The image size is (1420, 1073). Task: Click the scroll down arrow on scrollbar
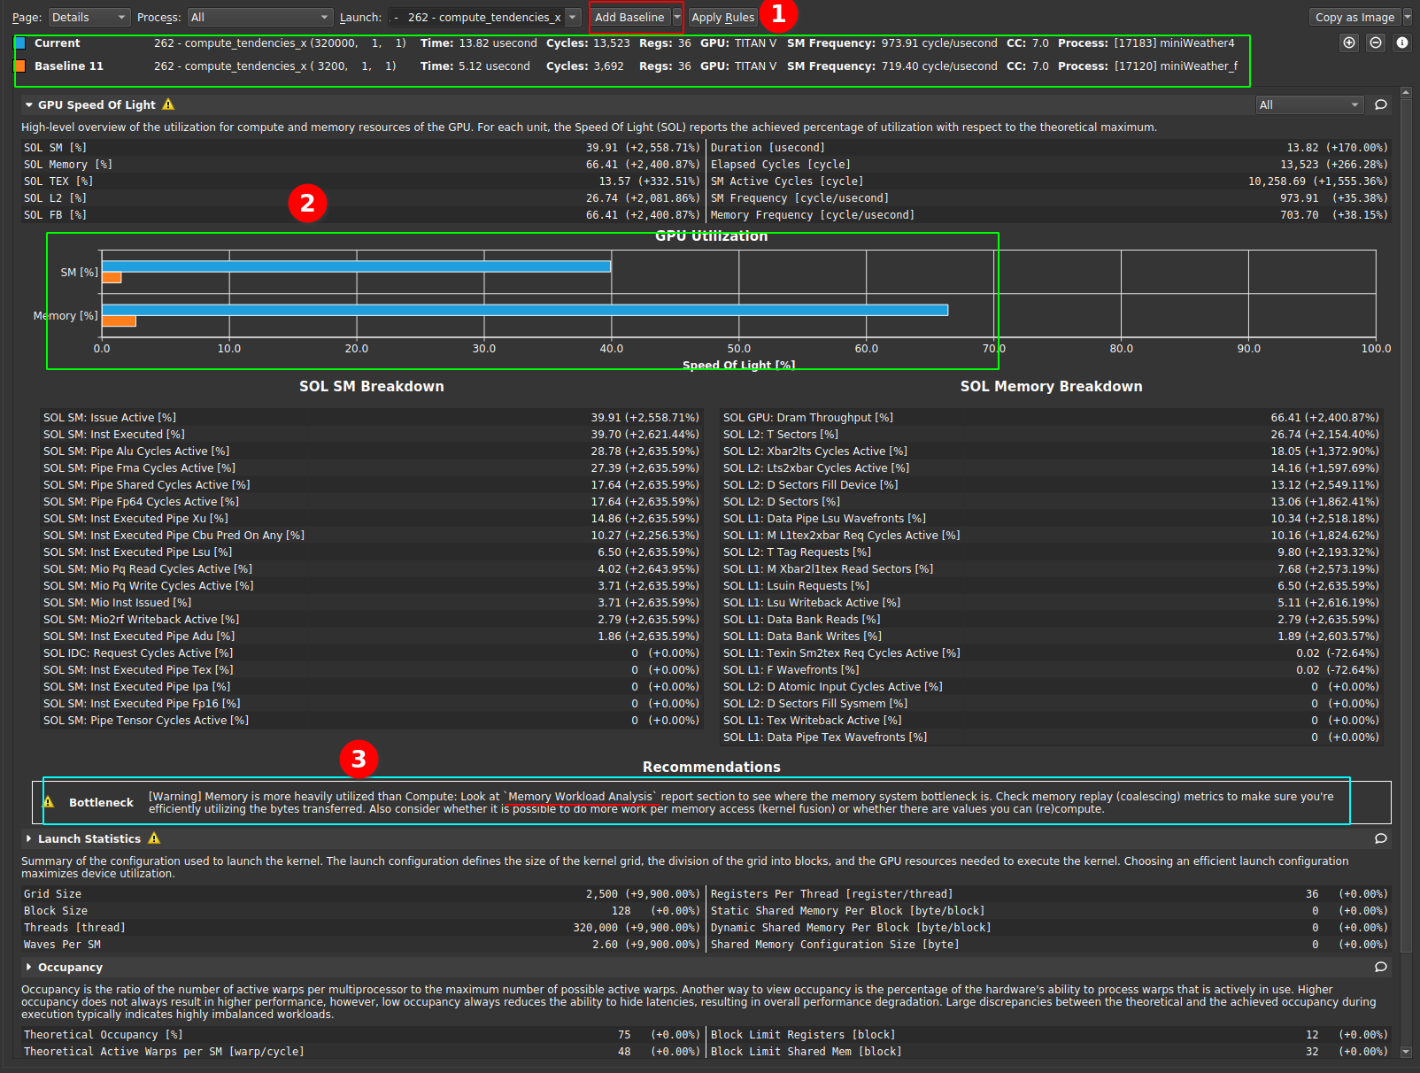(1406, 1052)
